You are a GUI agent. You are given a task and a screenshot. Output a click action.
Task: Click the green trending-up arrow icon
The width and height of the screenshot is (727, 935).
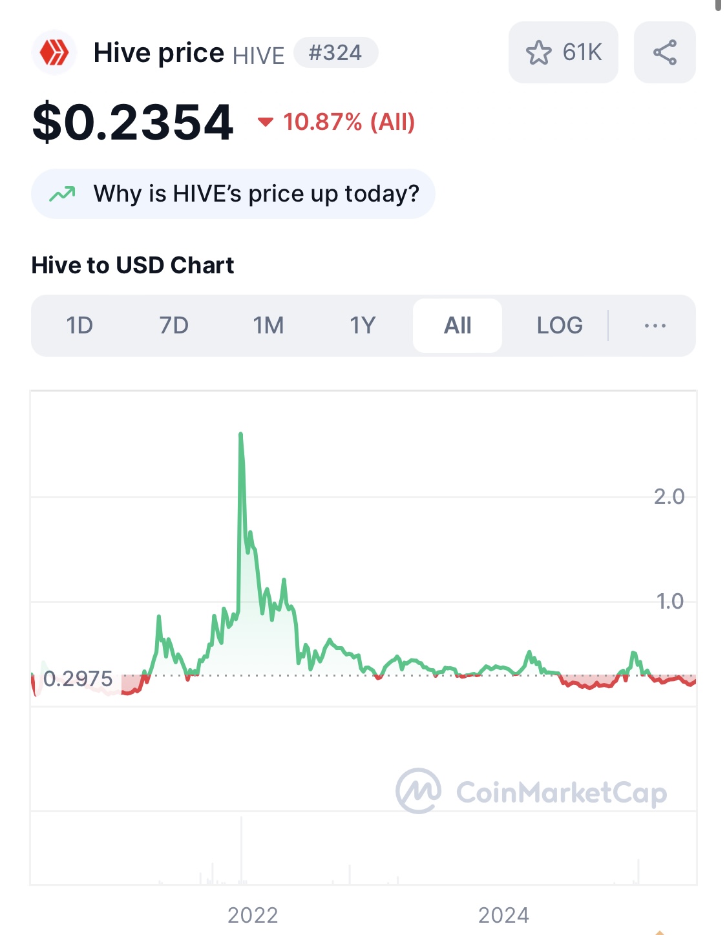[x=63, y=194]
